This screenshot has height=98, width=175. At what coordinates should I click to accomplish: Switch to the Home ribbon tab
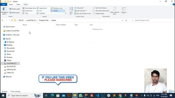[11, 4]
